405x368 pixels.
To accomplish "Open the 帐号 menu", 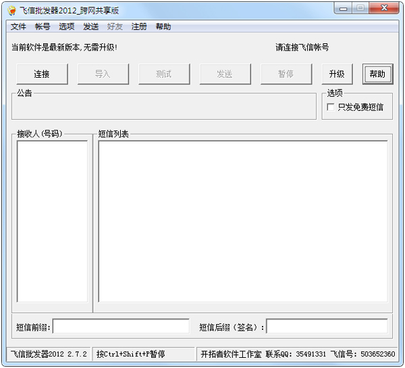I will coord(43,26).
